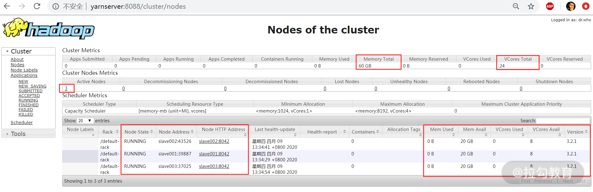Click the Decommissioning Nodes count 0

(124, 88)
